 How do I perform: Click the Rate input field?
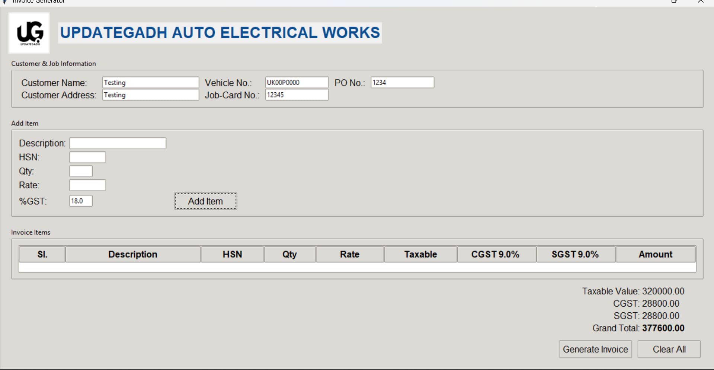[x=87, y=185]
